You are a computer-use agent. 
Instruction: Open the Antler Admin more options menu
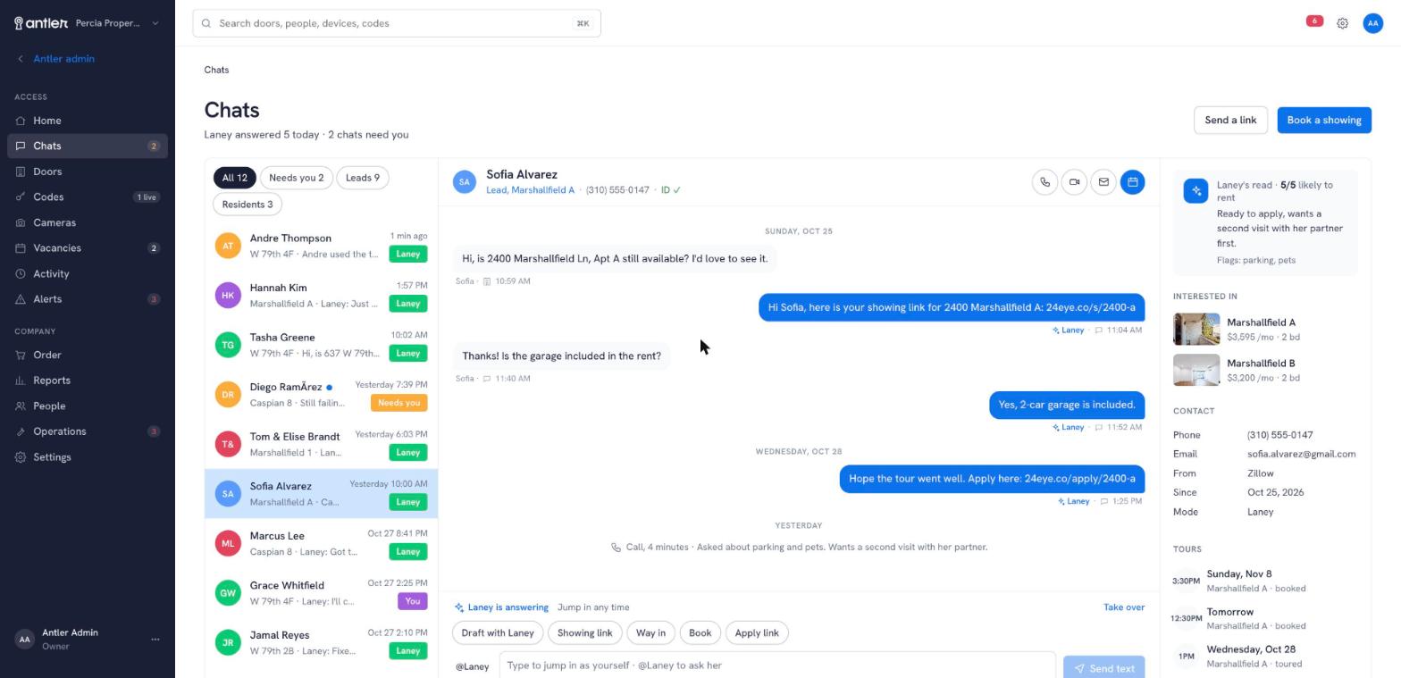[x=155, y=639]
